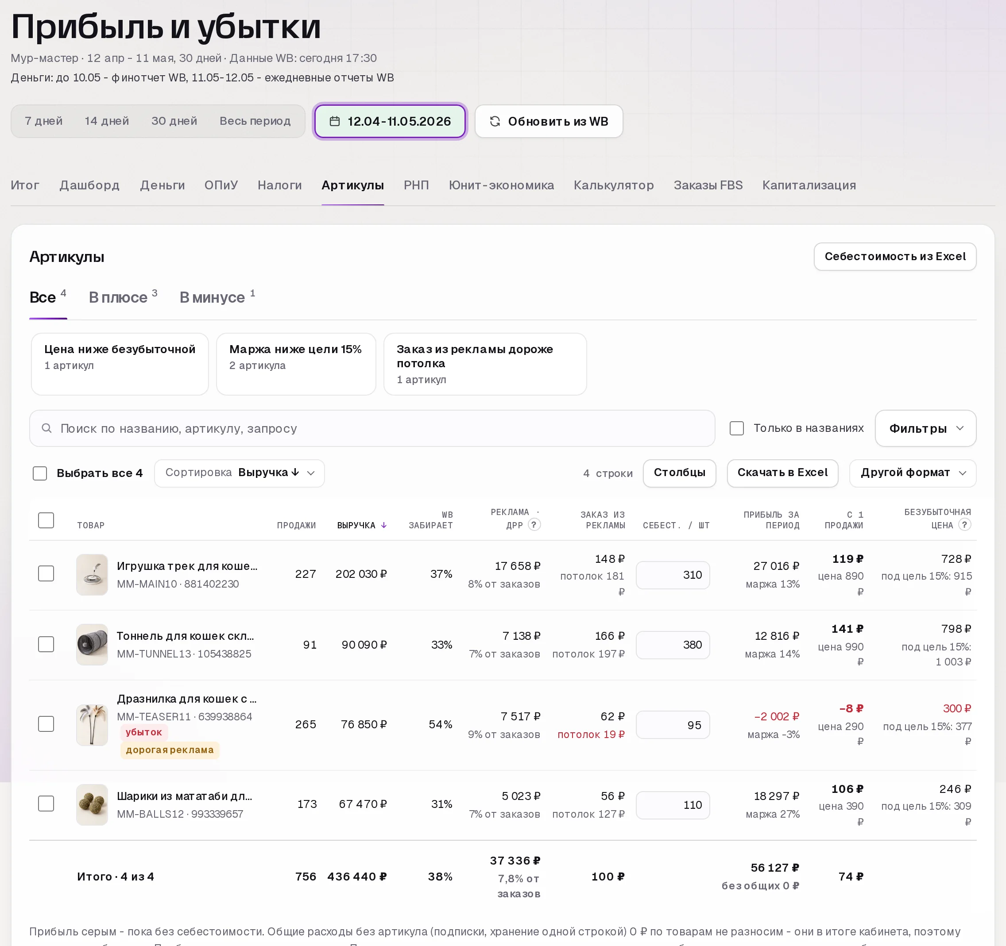This screenshot has height=946, width=1006.
Task: Click the Обновить из WB button
Action: pos(549,121)
